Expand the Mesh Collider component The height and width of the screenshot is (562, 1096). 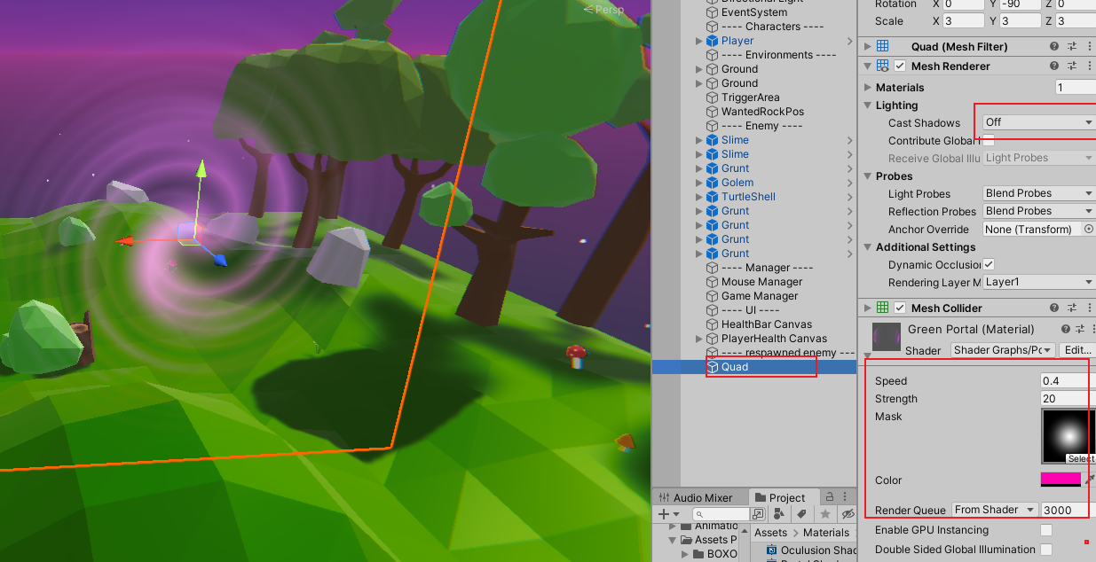pyautogui.click(x=867, y=308)
